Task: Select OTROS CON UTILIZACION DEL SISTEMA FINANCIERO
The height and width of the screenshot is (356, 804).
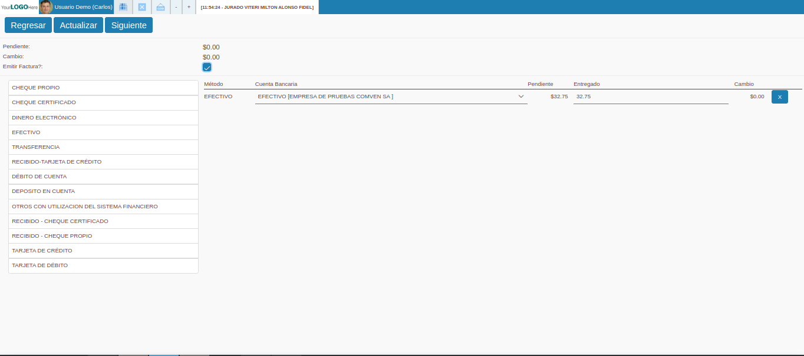Action: point(103,207)
